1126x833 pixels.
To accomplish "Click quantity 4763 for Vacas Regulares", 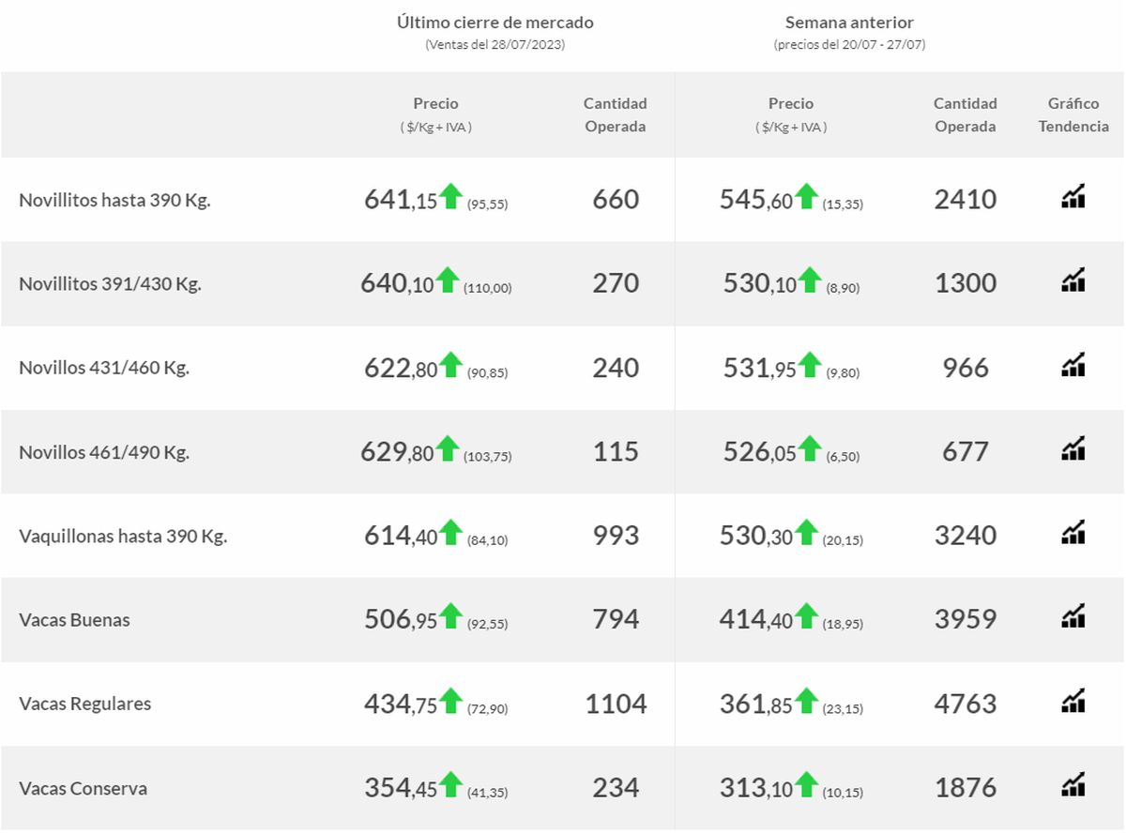I will (x=966, y=704).
